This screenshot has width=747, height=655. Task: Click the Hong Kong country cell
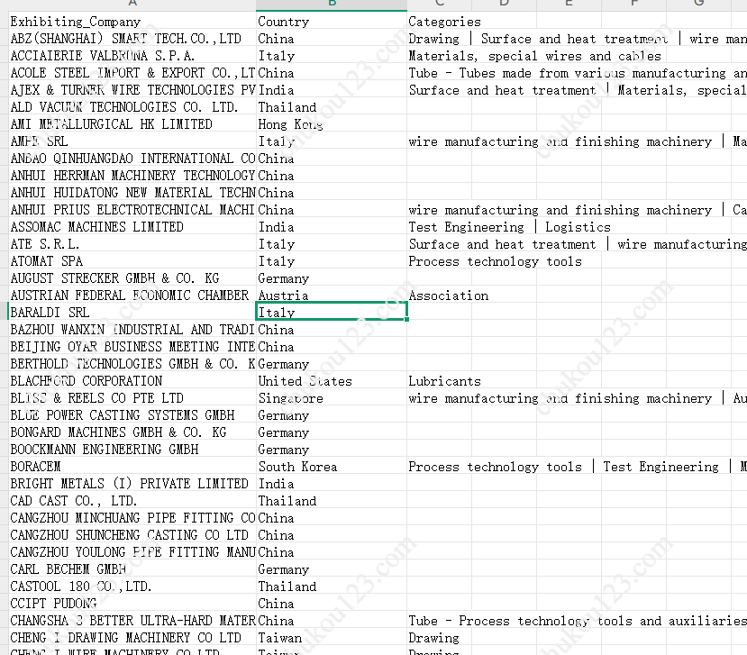pos(332,124)
